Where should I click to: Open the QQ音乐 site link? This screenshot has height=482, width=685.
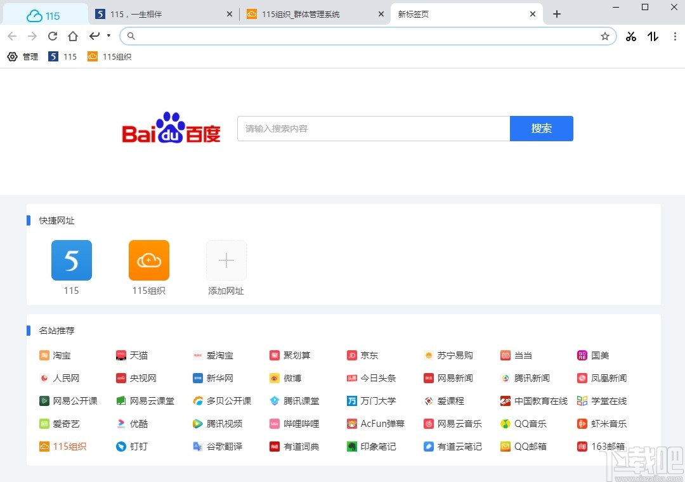(x=523, y=424)
